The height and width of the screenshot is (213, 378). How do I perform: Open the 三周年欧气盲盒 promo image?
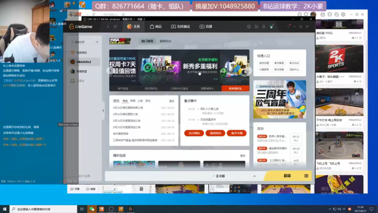click(x=280, y=99)
